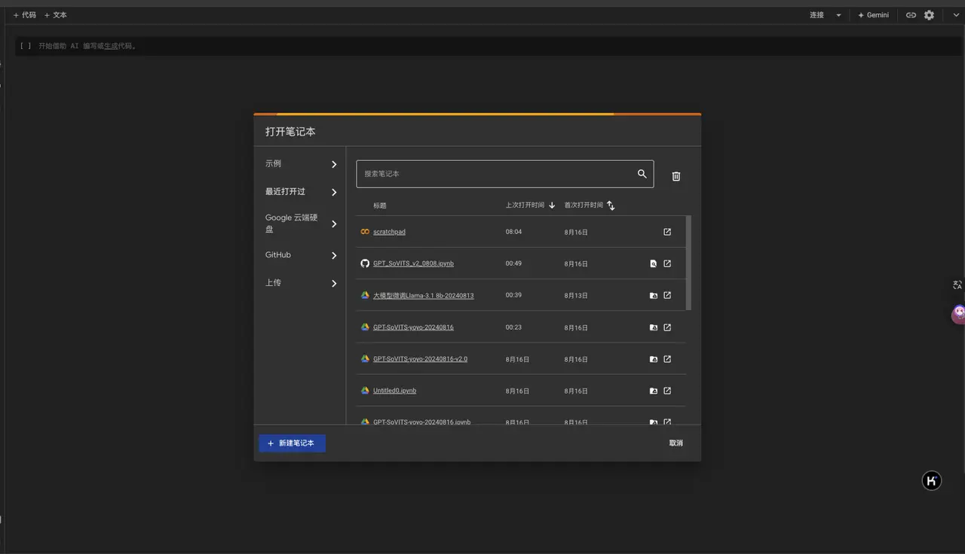
Task: Open the 大模型微调Llama-3.1.8b-20240813 link
Action: pos(423,296)
